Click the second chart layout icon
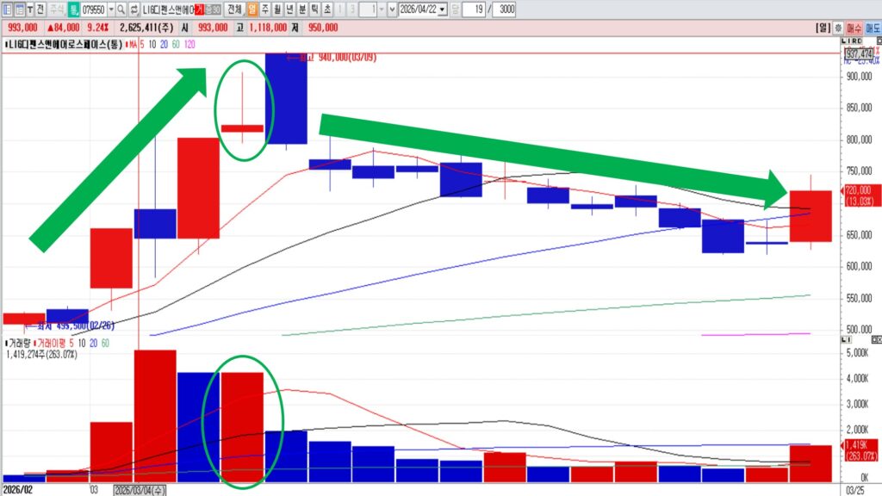The image size is (882, 496). click(19, 9)
